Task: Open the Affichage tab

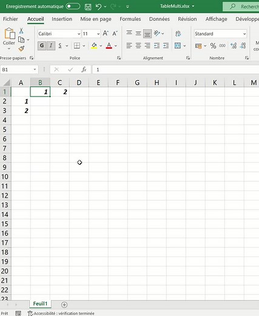Action: click(216, 19)
